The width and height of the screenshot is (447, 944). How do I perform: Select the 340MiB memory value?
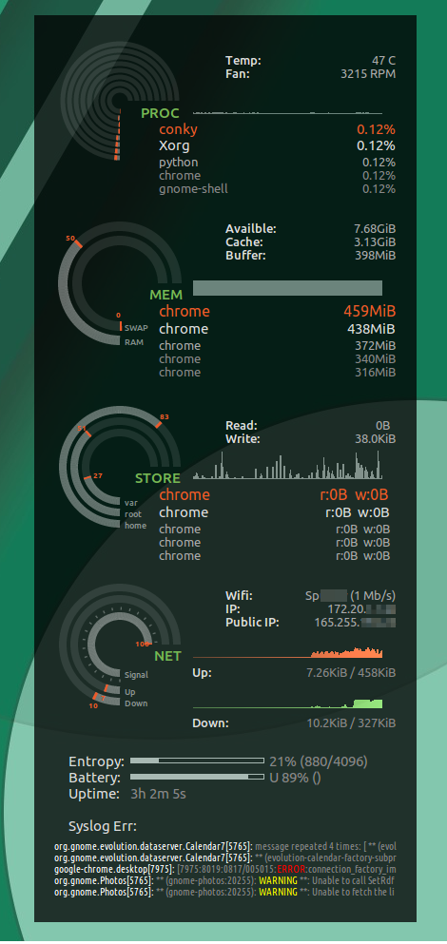tap(375, 358)
